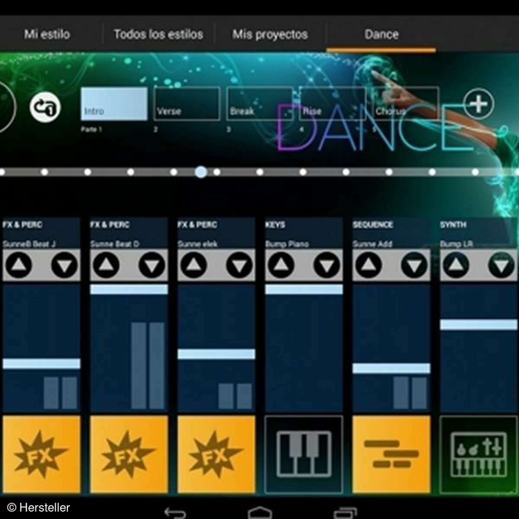Toggle the loop part button
Image resolution: width=519 pixels, height=519 pixels.
tap(45, 107)
